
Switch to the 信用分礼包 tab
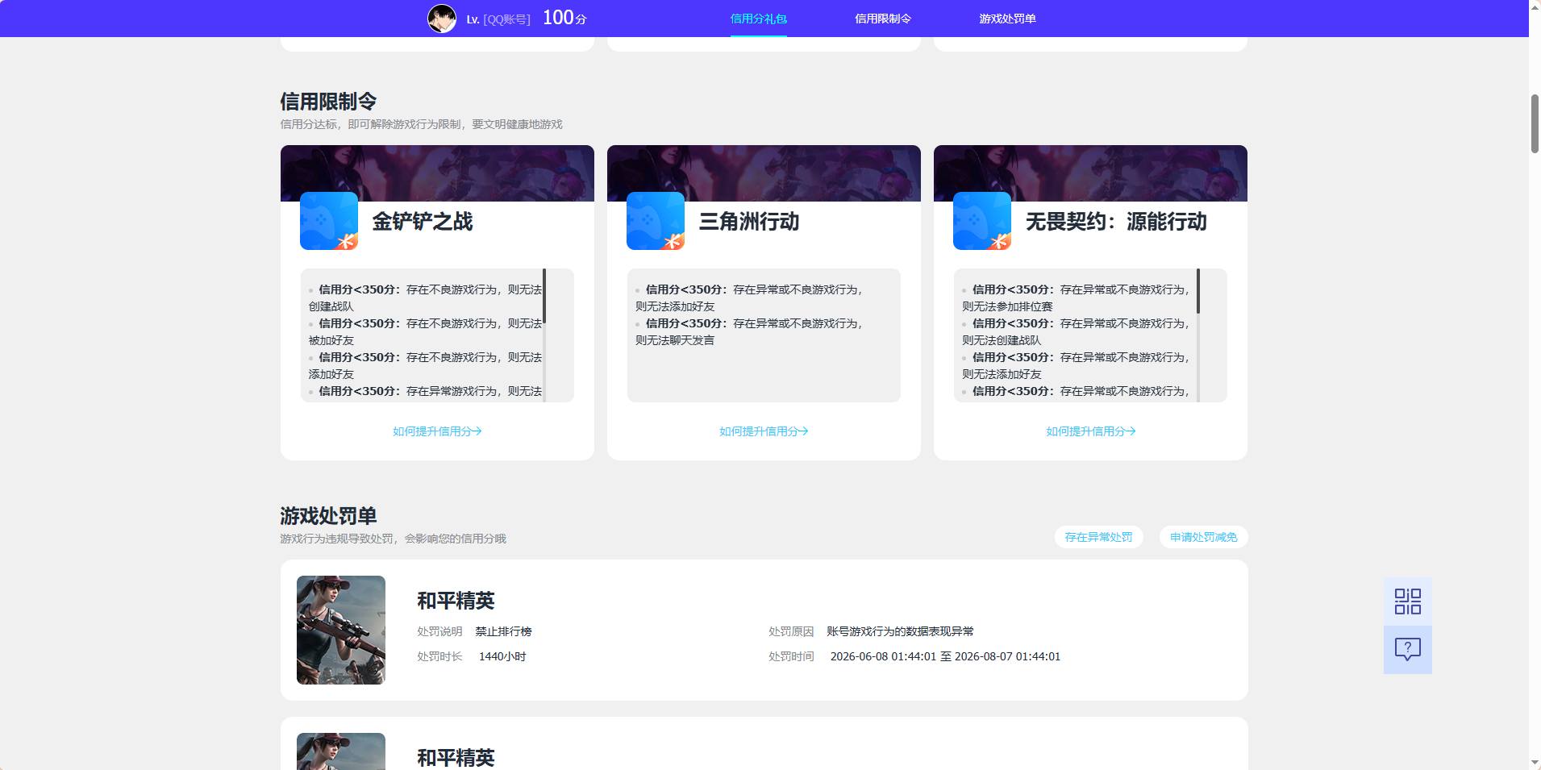click(758, 19)
